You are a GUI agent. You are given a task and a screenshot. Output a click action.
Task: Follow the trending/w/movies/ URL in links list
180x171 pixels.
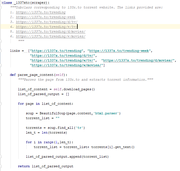point(66,65)
